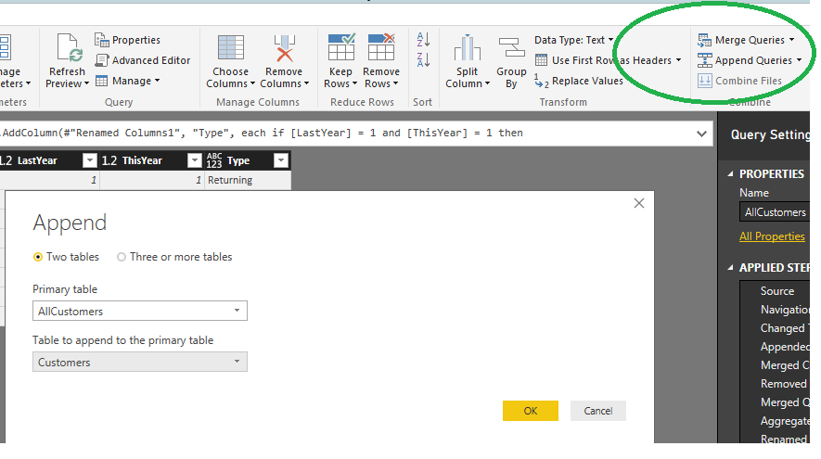Click the Refresh Preview icon
821x459 pixels.
pos(68,48)
